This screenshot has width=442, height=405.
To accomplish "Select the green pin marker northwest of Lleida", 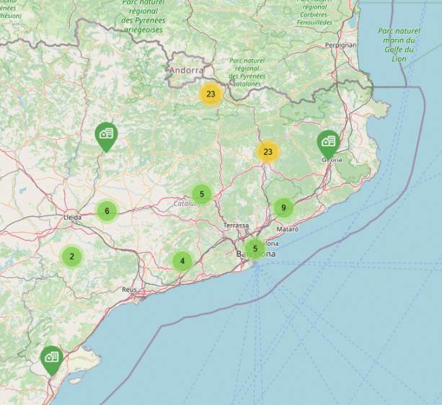I will click(x=107, y=135).
